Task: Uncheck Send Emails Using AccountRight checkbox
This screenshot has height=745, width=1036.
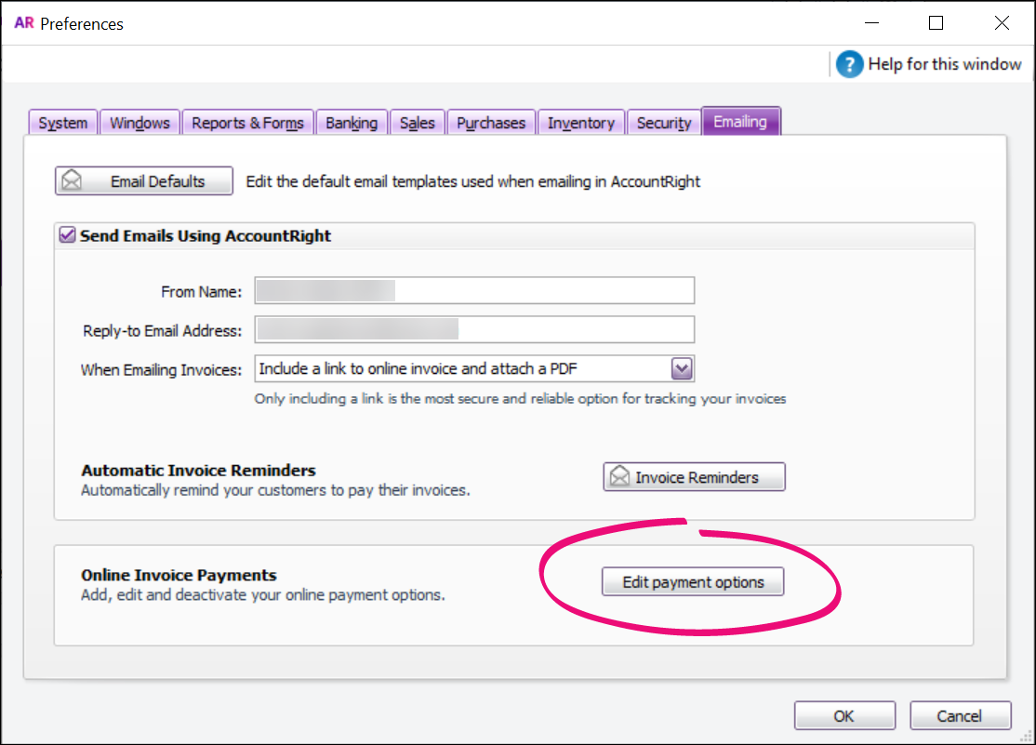Action: click(x=67, y=236)
